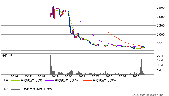Click the 2025 x-axis year label

click(x=136, y=76)
